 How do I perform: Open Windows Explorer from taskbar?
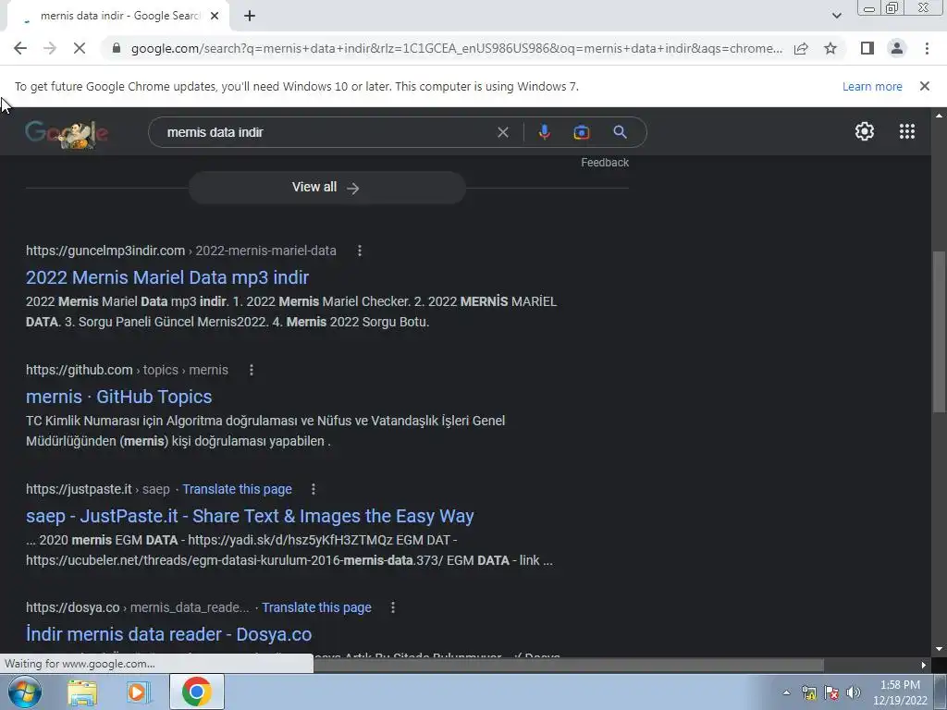82,692
